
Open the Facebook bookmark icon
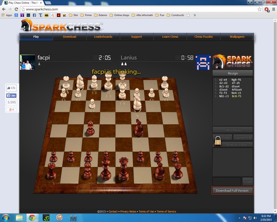(34, 15)
